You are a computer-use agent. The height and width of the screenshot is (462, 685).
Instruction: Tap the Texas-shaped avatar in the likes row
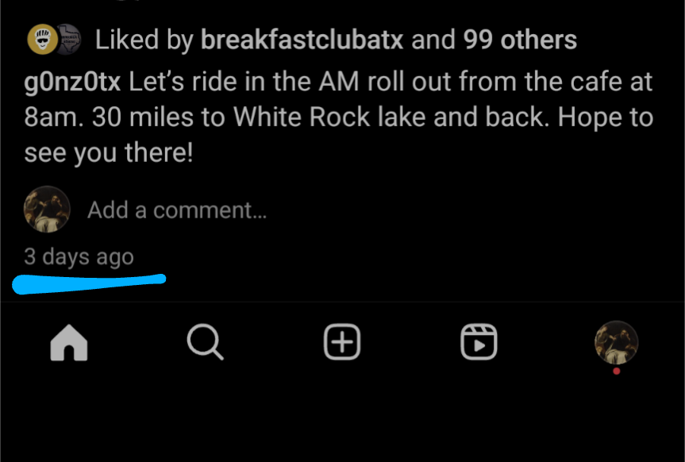point(67,37)
